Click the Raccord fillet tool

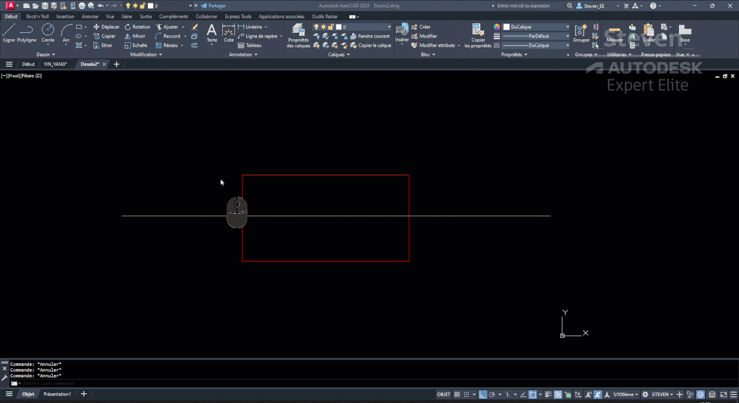coord(168,36)
